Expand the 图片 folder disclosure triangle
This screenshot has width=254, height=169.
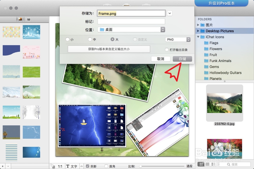pos(198,25)
